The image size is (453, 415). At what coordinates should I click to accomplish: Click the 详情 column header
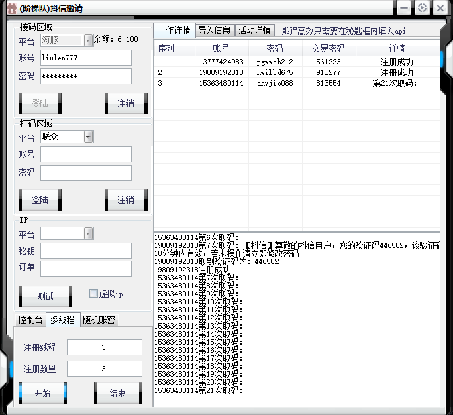click(397, 48)
